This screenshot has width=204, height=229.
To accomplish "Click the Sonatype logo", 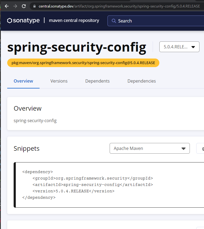I will click(x=23, y=21).
